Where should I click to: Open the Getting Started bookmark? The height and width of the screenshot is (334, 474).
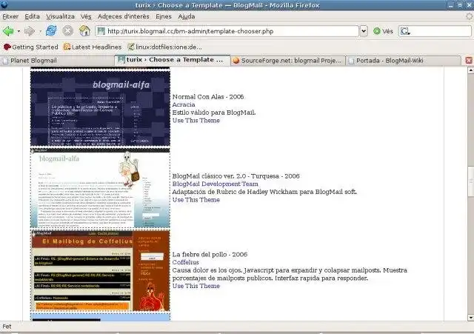(x=30, y=47)
